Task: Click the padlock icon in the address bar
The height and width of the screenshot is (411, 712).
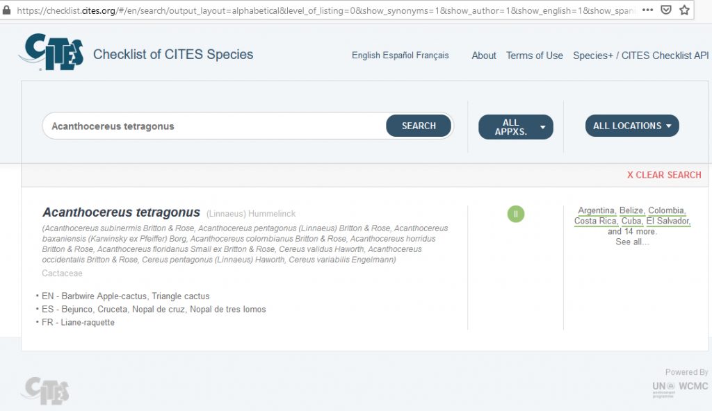Action: (6, 10)
